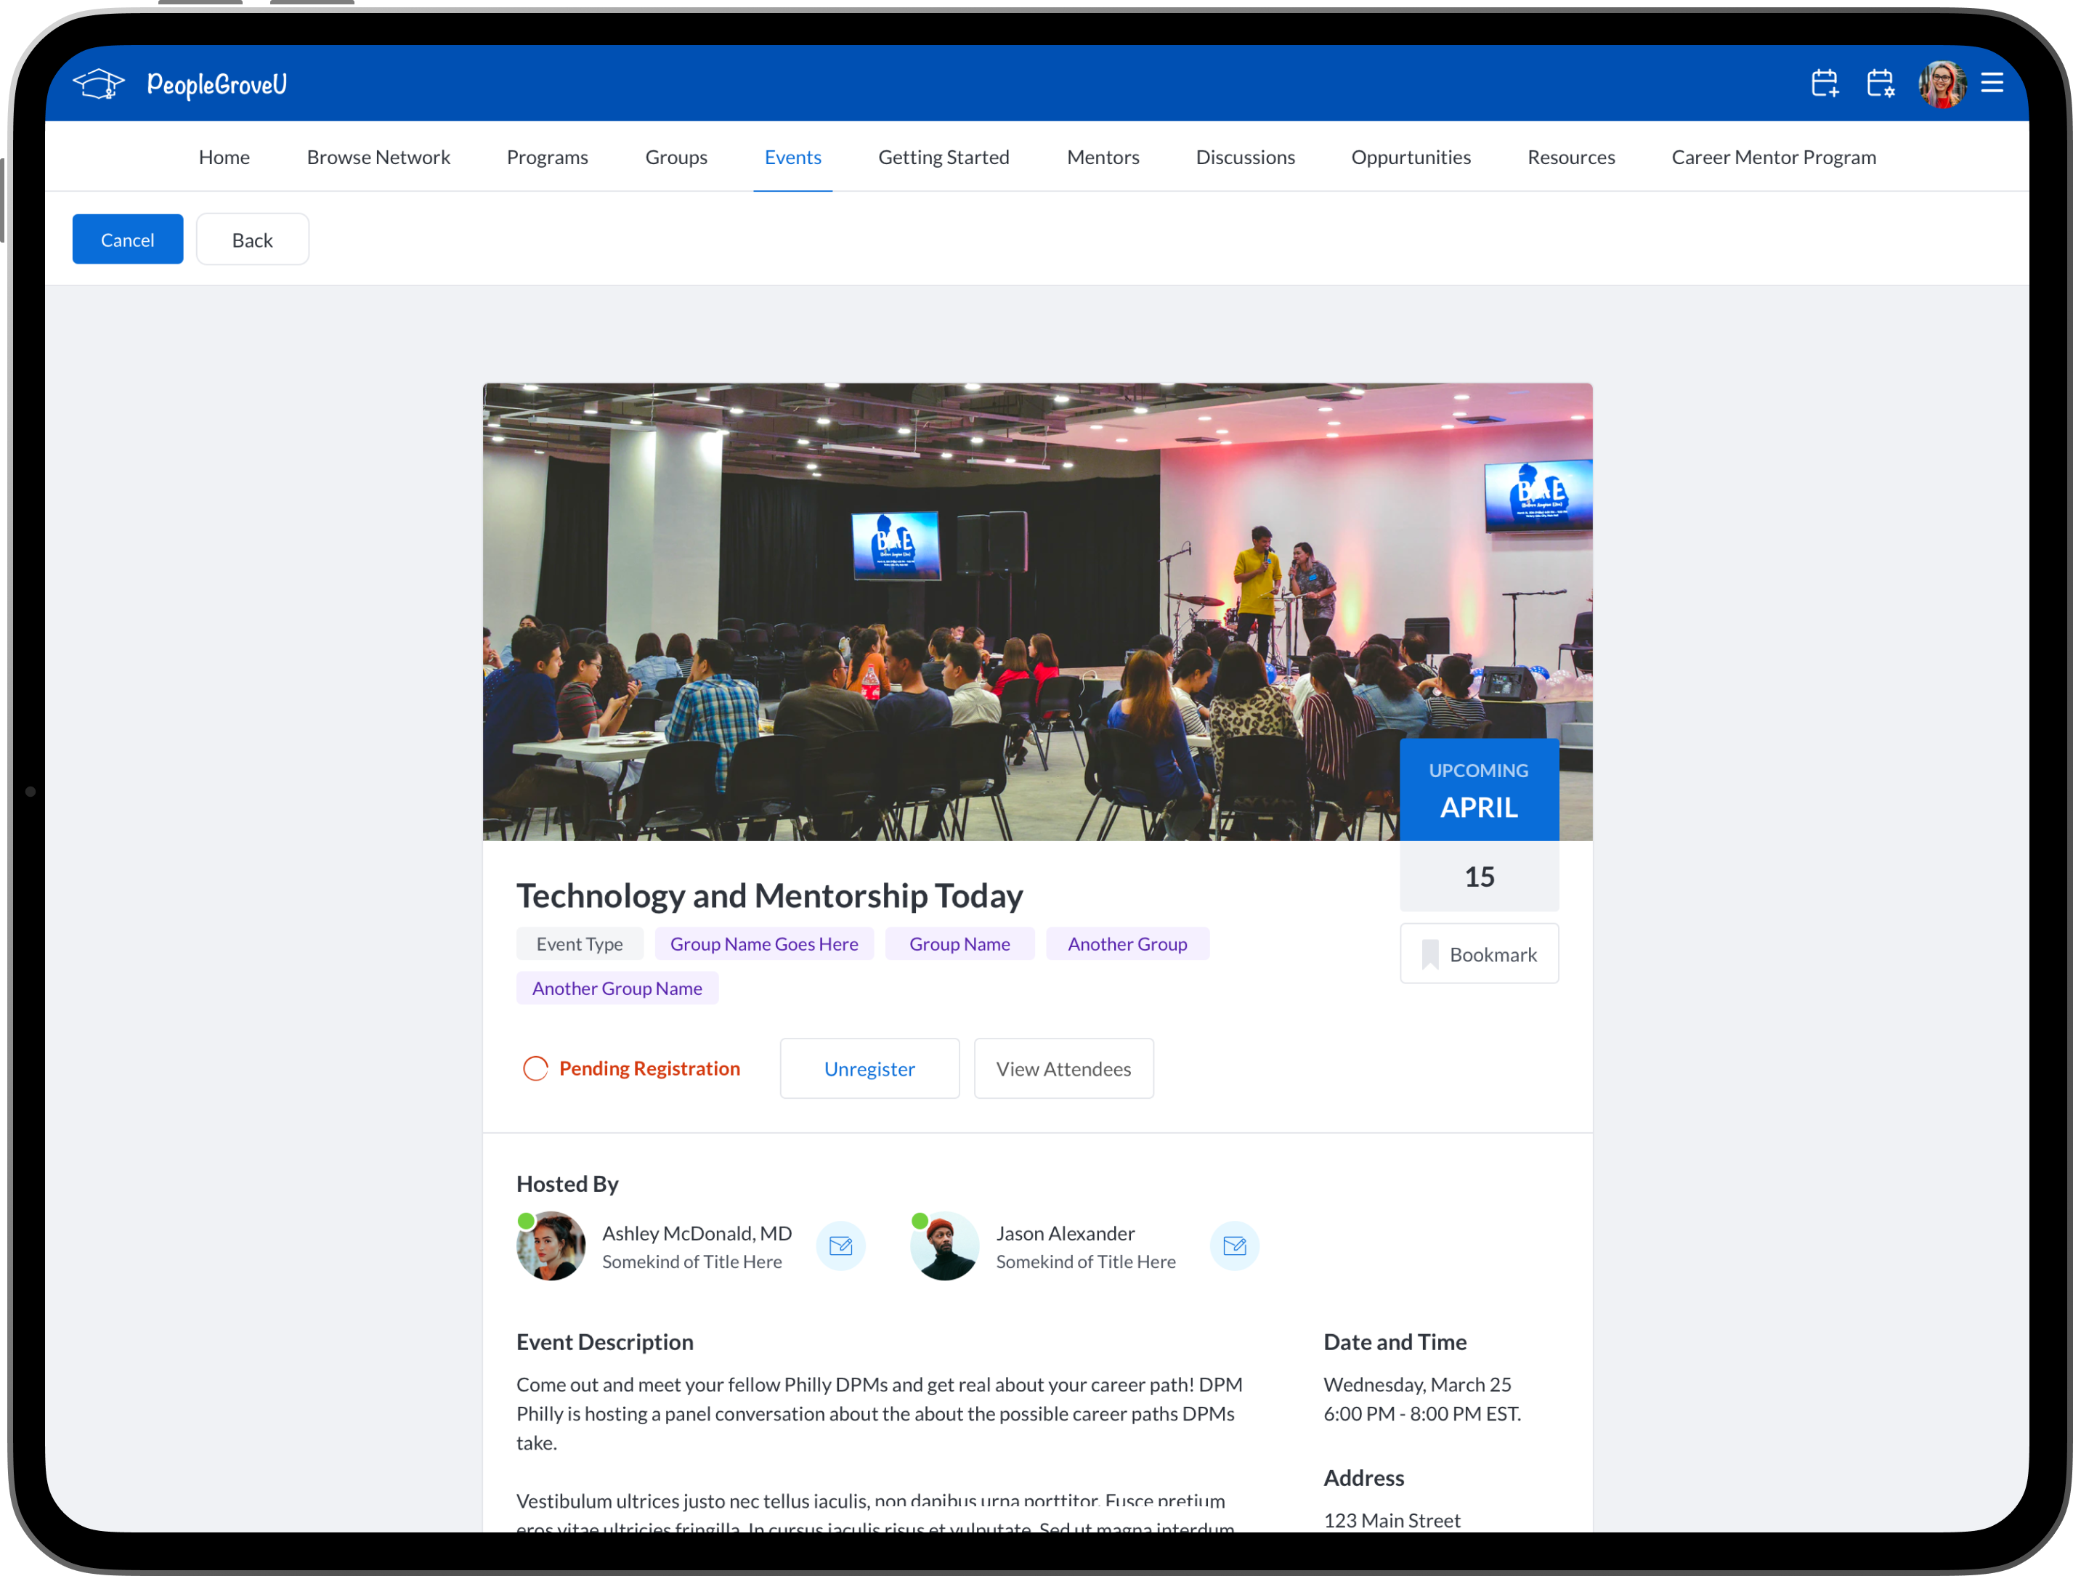This screenshot has width=2073, height=1576.
Task: Click the Unregister button
Action: [869, 1068]
